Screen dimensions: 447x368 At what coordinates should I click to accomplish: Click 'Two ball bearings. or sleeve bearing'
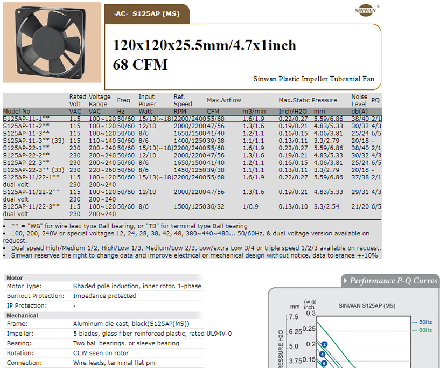tap(126, 343)
